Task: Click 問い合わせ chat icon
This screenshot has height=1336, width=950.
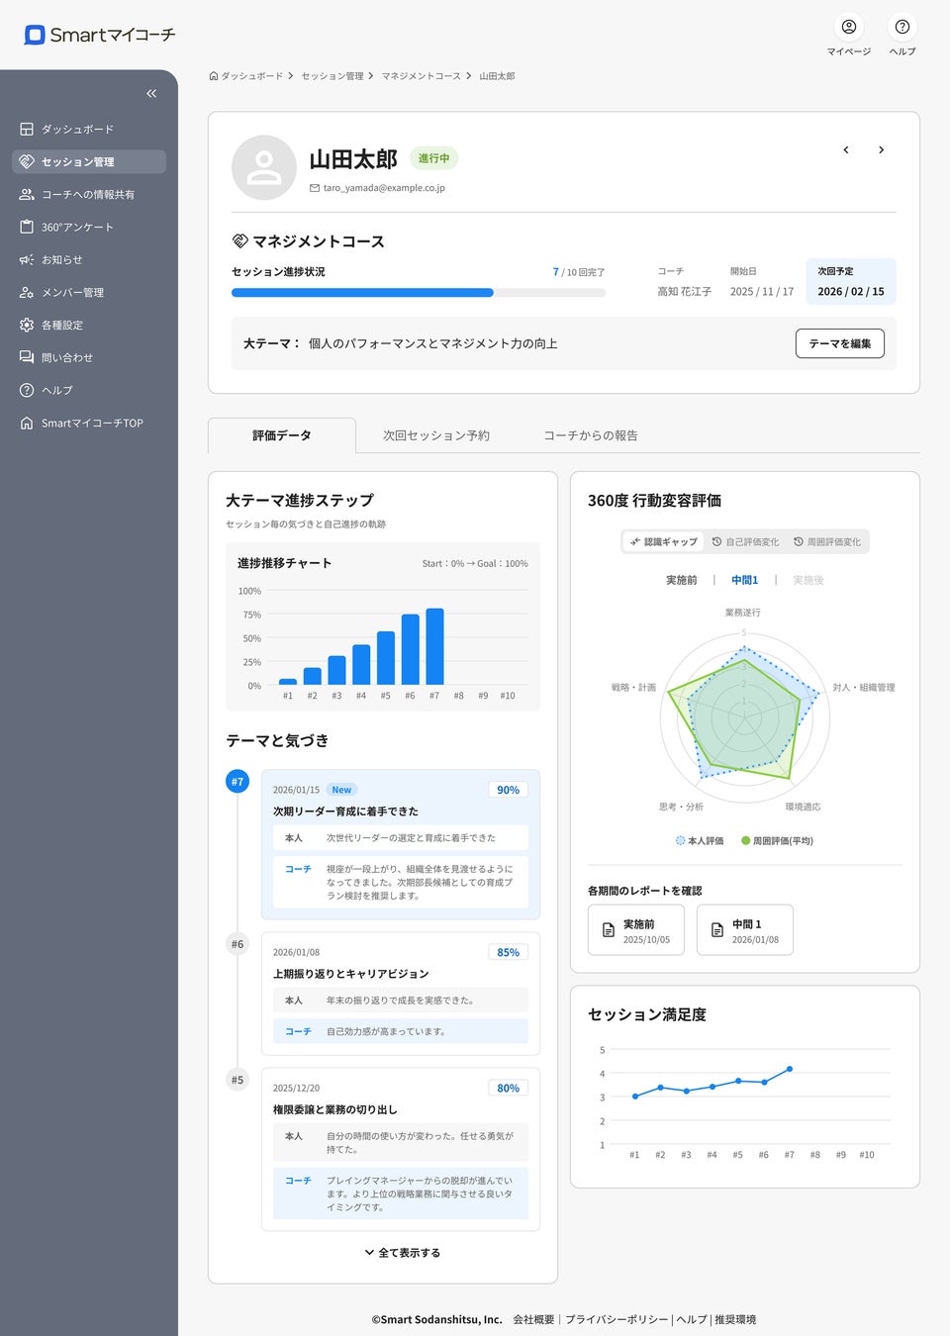Action: [27, 357]
